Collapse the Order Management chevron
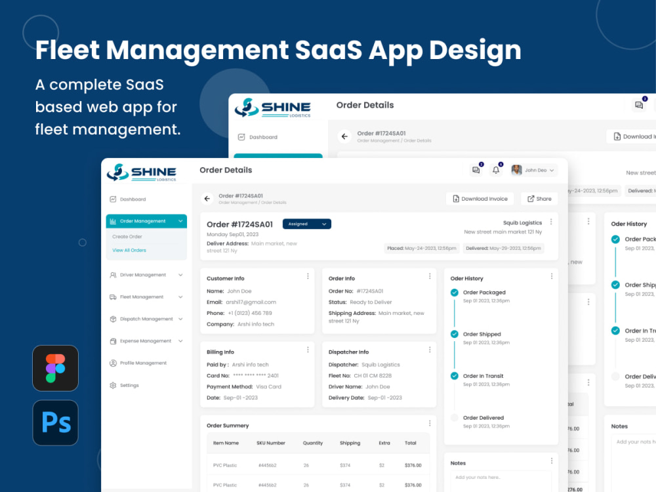656x492 pixels. click(x=180, y=221)
